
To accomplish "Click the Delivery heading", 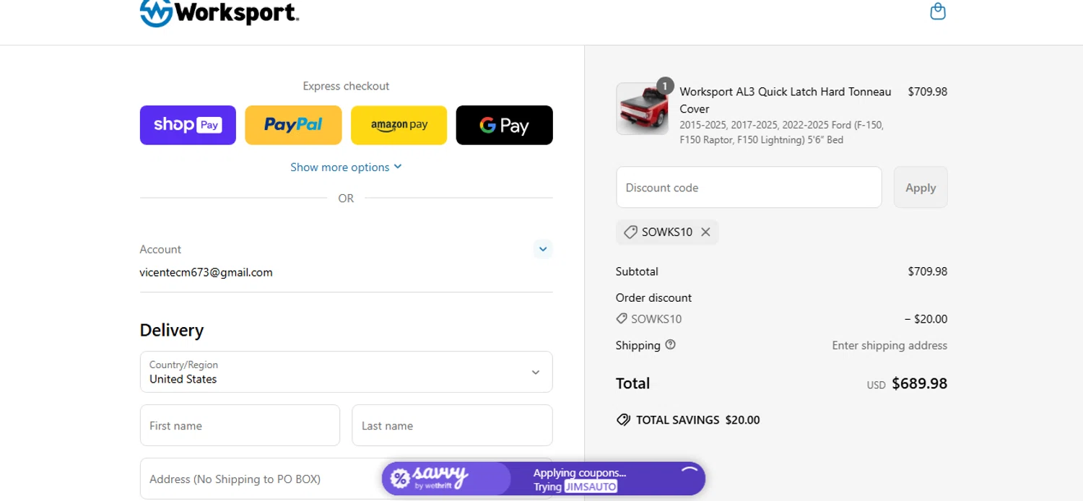I will [172, 330].
